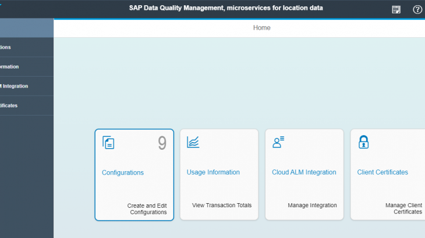Click the Client Certificates lock icon
The image size is (425, 238).
point(363,142)
